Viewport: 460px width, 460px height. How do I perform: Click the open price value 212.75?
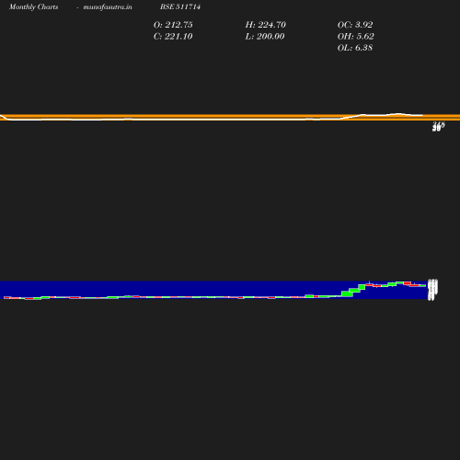pyautogui.click(x=178, y=25)
